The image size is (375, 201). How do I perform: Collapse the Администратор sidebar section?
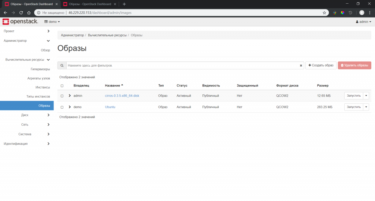tap(27, 41)
